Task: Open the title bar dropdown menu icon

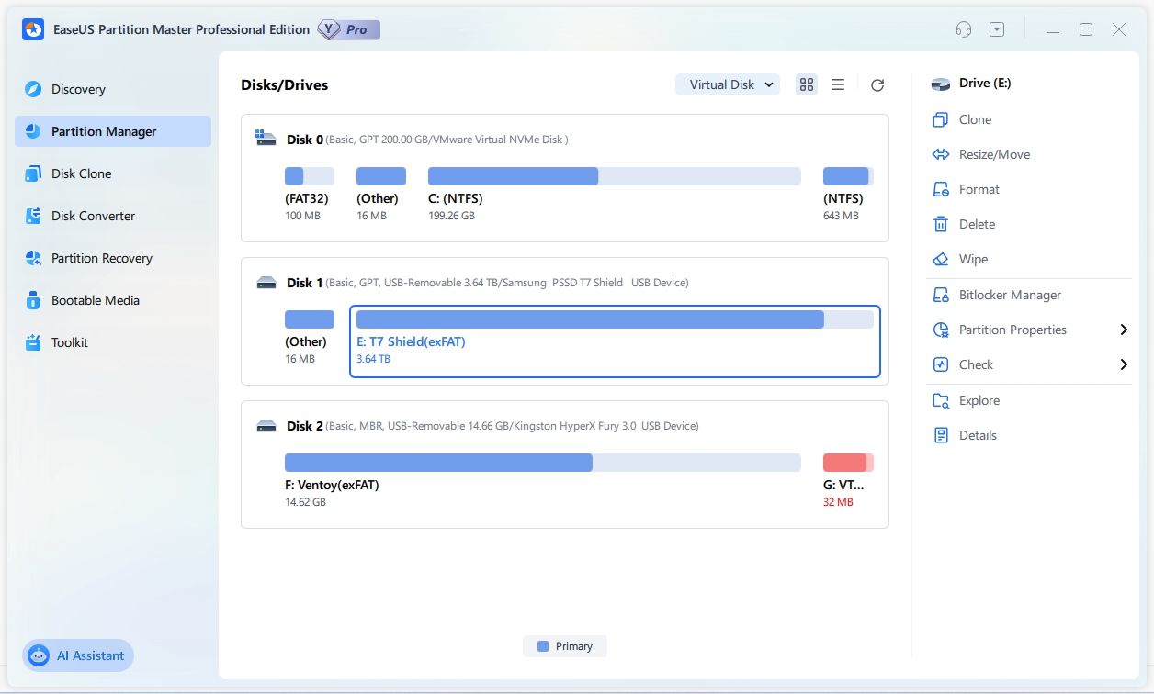Action: coord(997,29)
